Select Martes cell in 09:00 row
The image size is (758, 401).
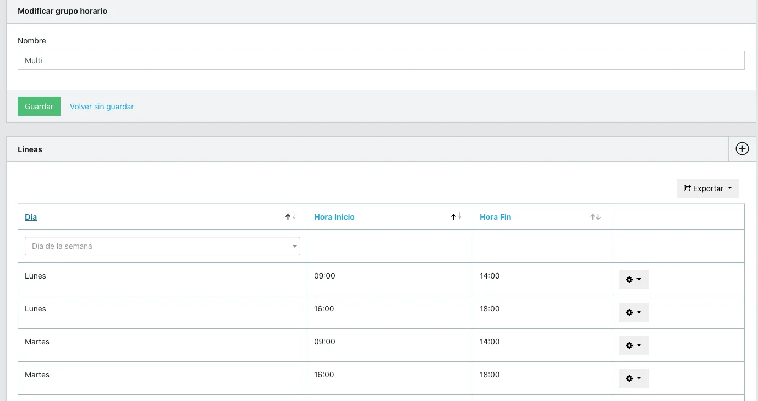tap(37, 342)
